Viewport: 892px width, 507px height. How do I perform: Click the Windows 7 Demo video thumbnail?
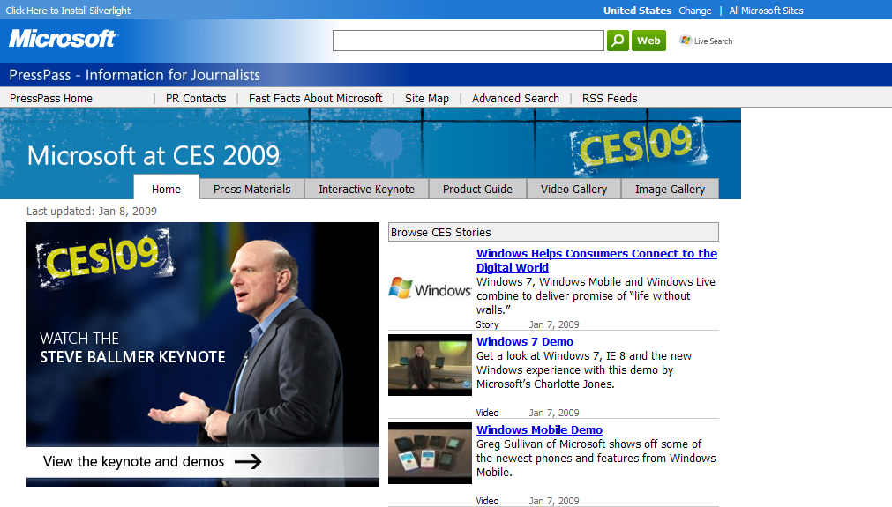pyautogui.click(x=430, y=365)
